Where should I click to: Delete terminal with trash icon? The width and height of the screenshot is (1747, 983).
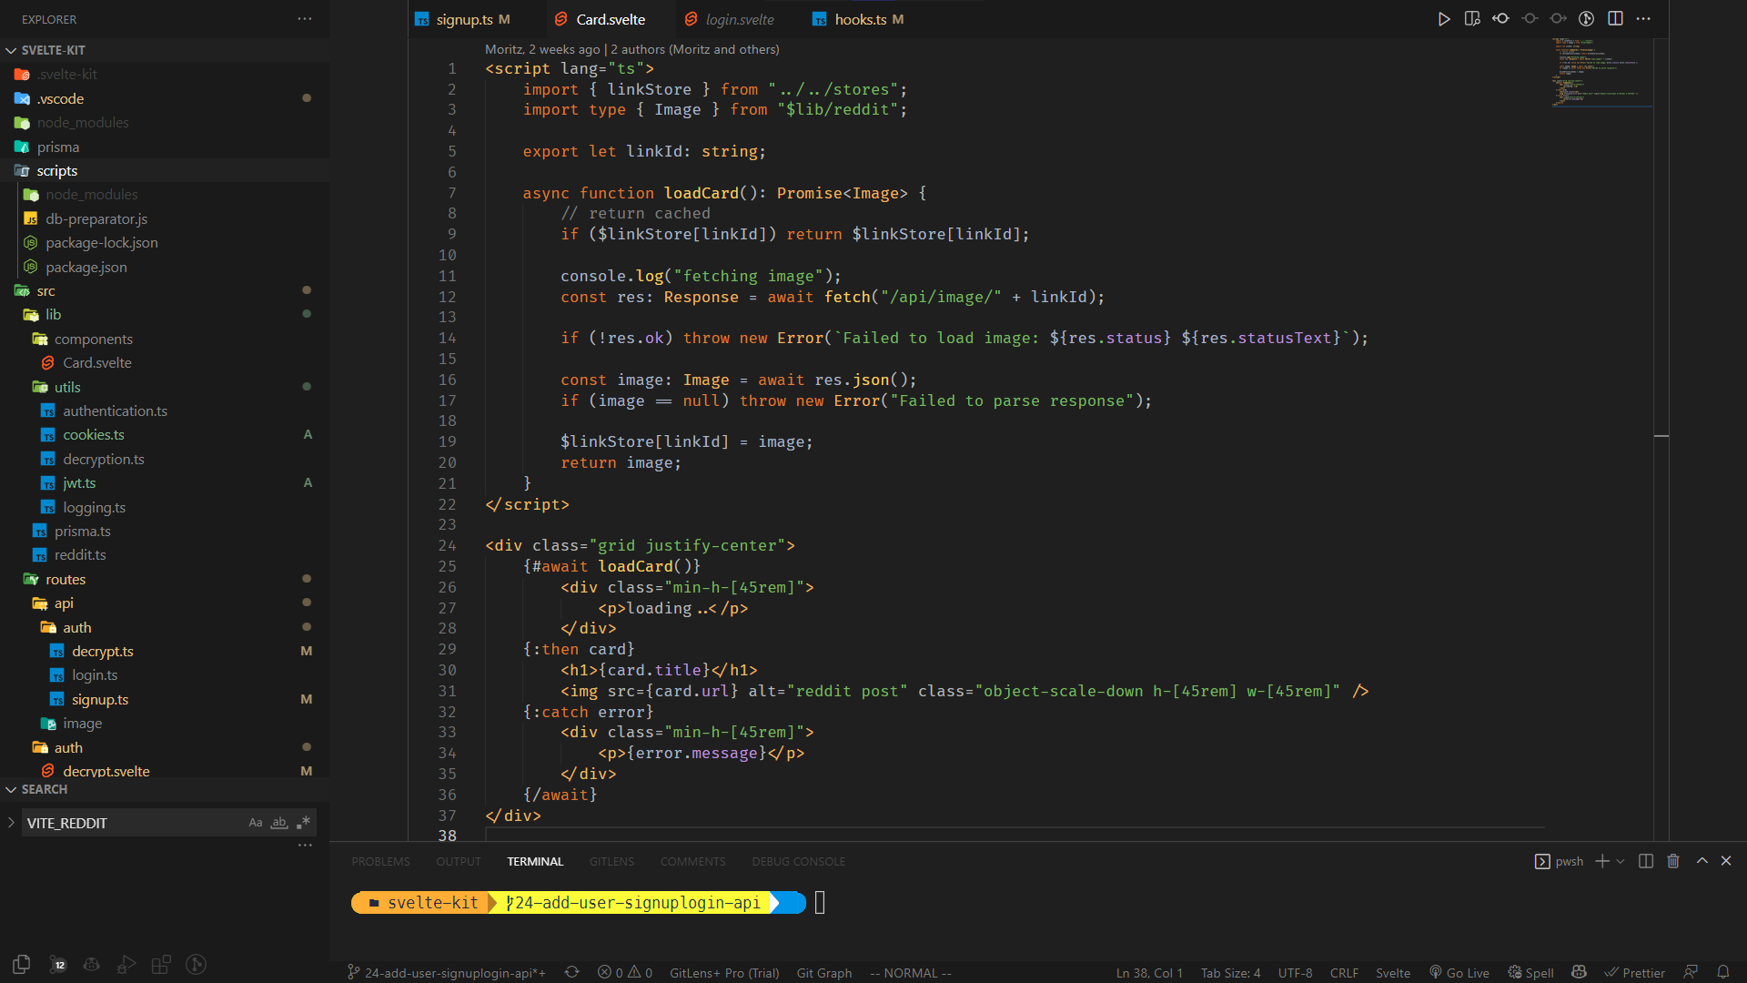pyautogui.click(x=1672, y=861)
